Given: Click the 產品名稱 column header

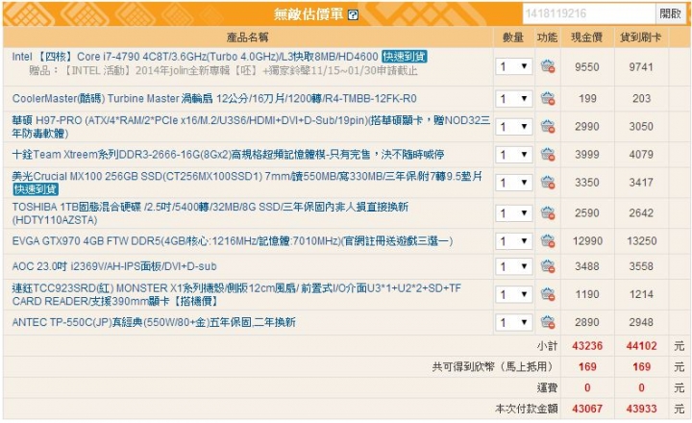Looking at the screenshot, I should pyautogui.click(x=247, y=37).
